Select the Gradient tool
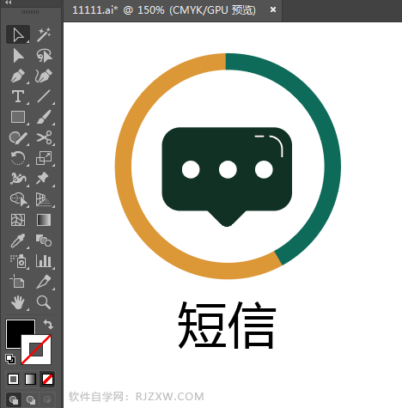Viewport: 402px width, 408px height. 44,220
